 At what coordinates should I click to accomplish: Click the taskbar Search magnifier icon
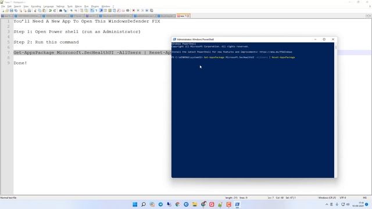(x=144, y=204)
